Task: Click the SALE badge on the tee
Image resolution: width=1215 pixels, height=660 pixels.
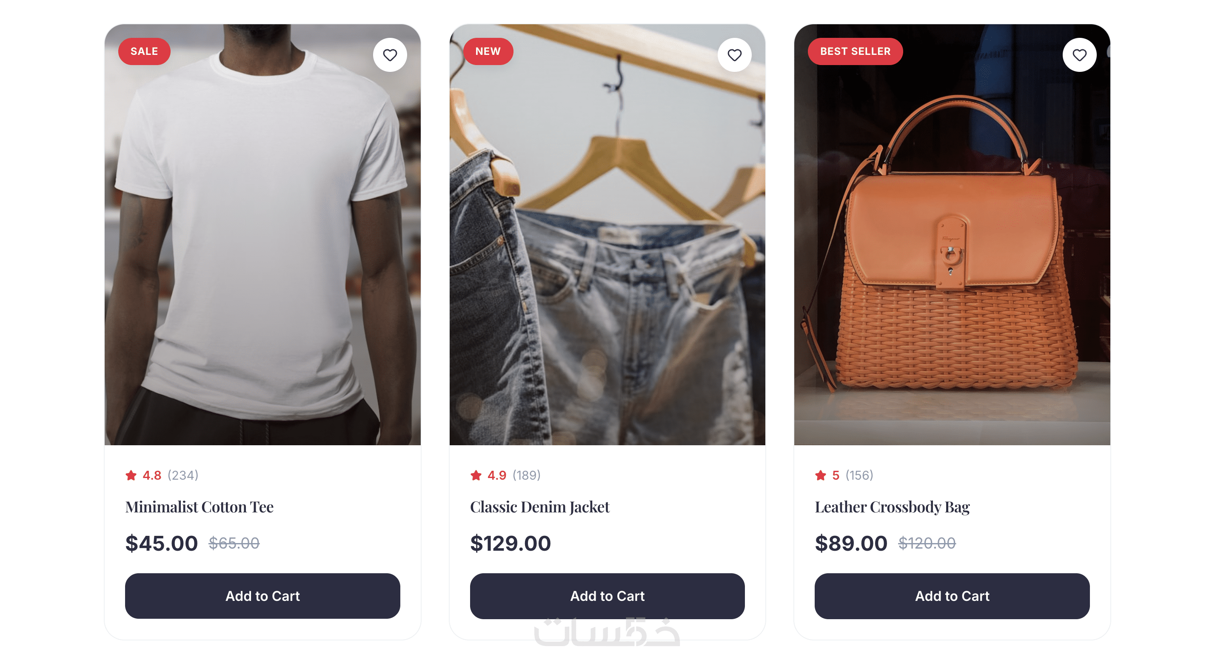Action: click(144, 51)
